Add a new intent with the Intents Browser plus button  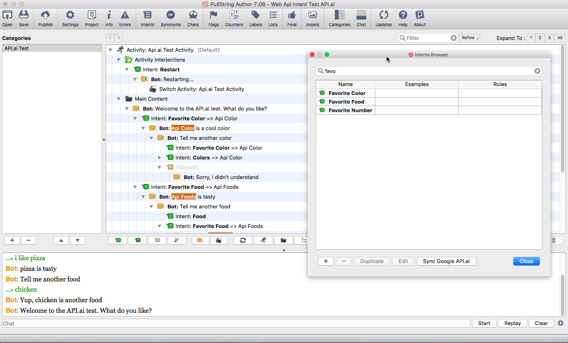(326, 261)
